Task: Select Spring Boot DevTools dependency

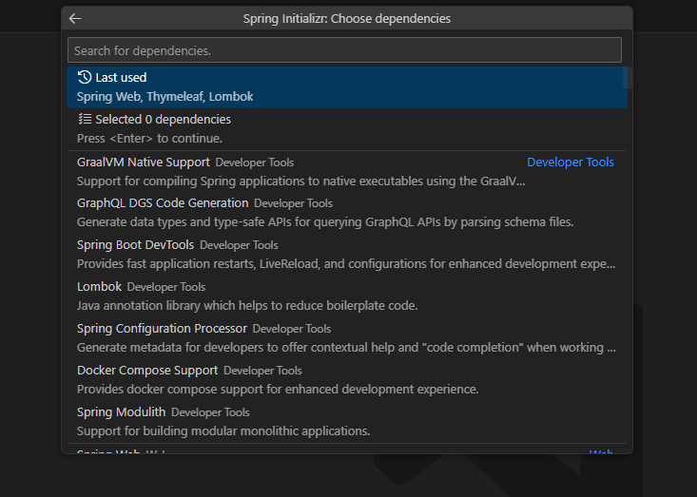Action: coord(347,254)
